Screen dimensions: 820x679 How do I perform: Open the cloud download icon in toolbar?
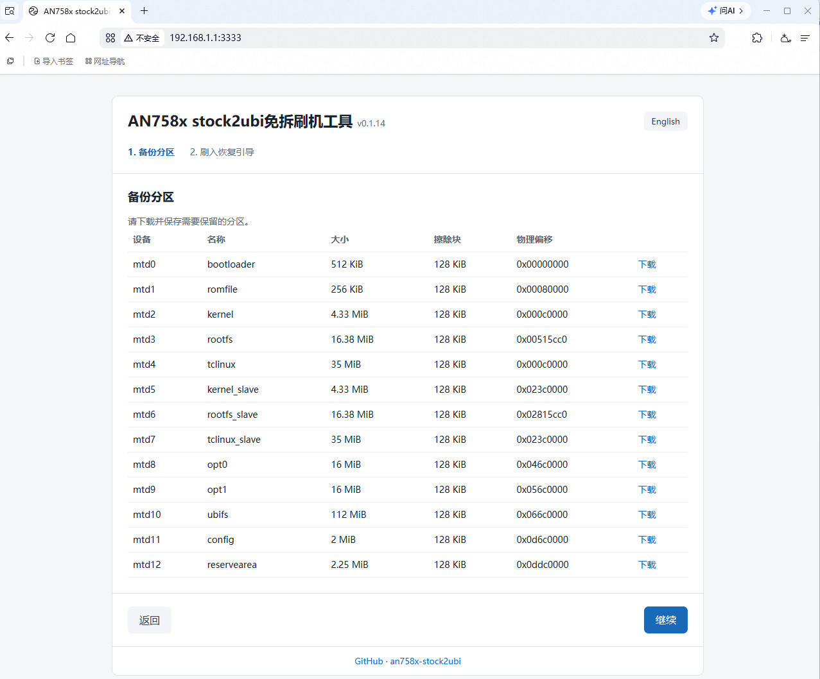[785, 38]
